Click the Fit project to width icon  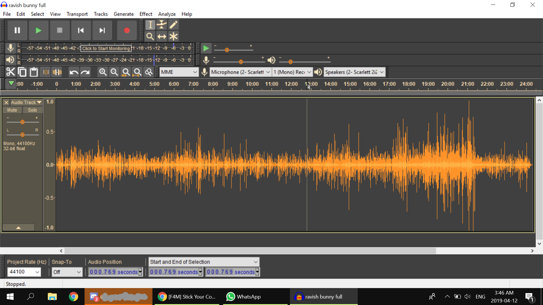click(x=137, y=72)
